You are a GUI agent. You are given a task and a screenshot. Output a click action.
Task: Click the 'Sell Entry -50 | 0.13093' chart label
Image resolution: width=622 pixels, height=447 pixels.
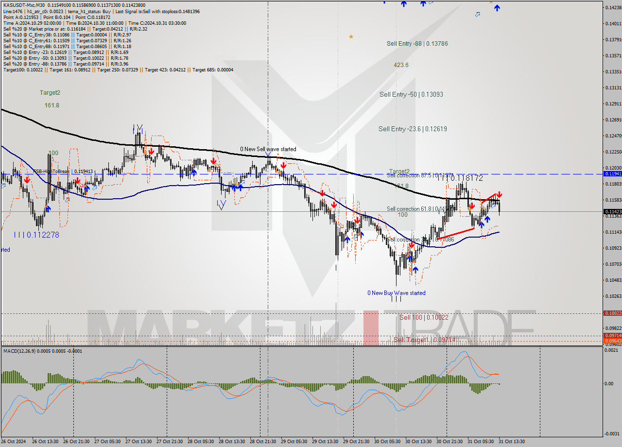(411, 94)
